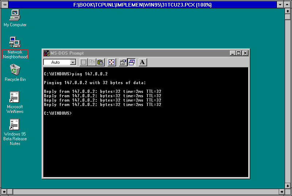Minimize the MS-DOS Prompt window
The width and height of the screenshot is (292, 196).
tap(233, 53)
